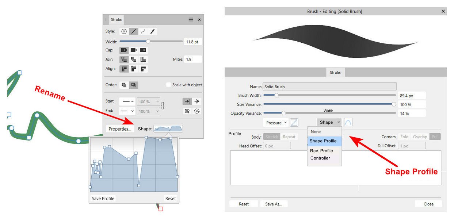Select the no-stroke style icon
The width and height of the screenshot is (454, 219).
click(124, 31)
